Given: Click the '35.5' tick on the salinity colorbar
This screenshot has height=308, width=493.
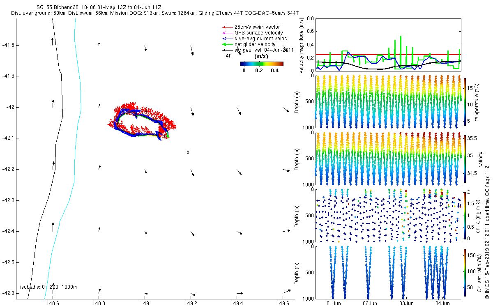Looking at the screenshot, I should (472, 139).
